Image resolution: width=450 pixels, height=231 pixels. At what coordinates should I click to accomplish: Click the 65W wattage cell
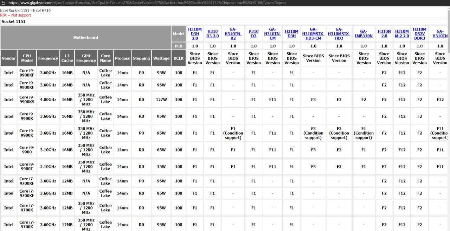point(161,150)
